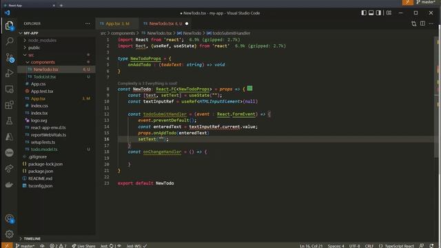Open a new browser tab with plus button
The width and height of the screenshot is (441, 248).
[61, 5]
